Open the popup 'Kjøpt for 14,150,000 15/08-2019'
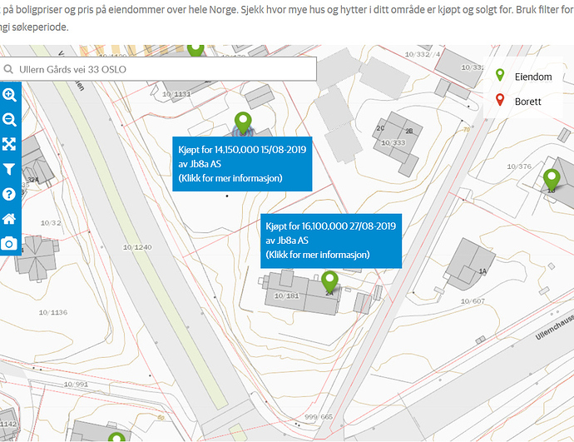This screenshot has width=574, height=442. pos(242,164)
